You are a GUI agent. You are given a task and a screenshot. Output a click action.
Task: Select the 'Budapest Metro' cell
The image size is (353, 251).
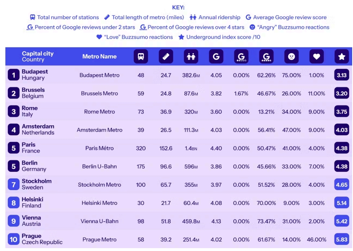(x=99, y=75)
